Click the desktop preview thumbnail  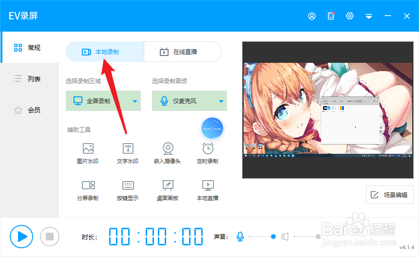[328, 110]
